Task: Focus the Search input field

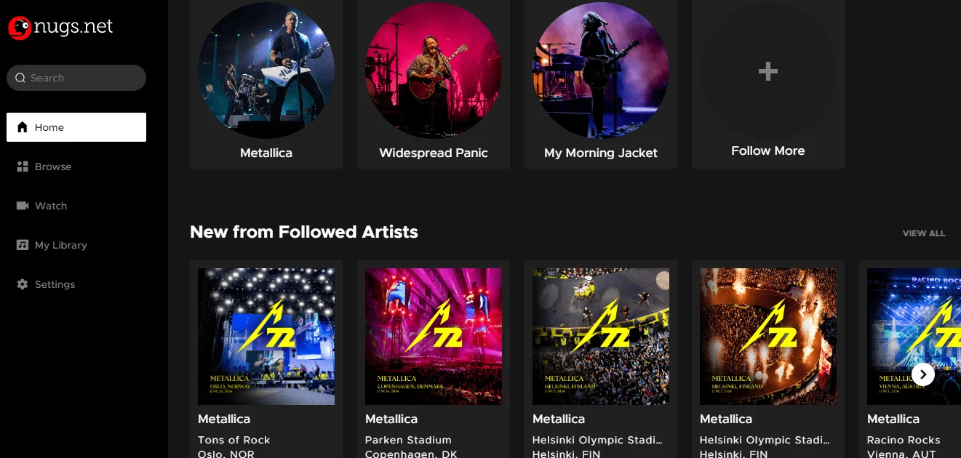Action: tap(76, 78)
